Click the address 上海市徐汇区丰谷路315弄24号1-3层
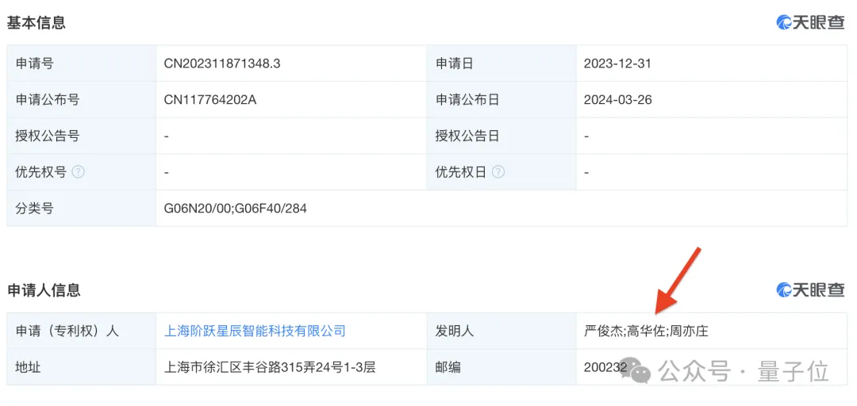 269,367
